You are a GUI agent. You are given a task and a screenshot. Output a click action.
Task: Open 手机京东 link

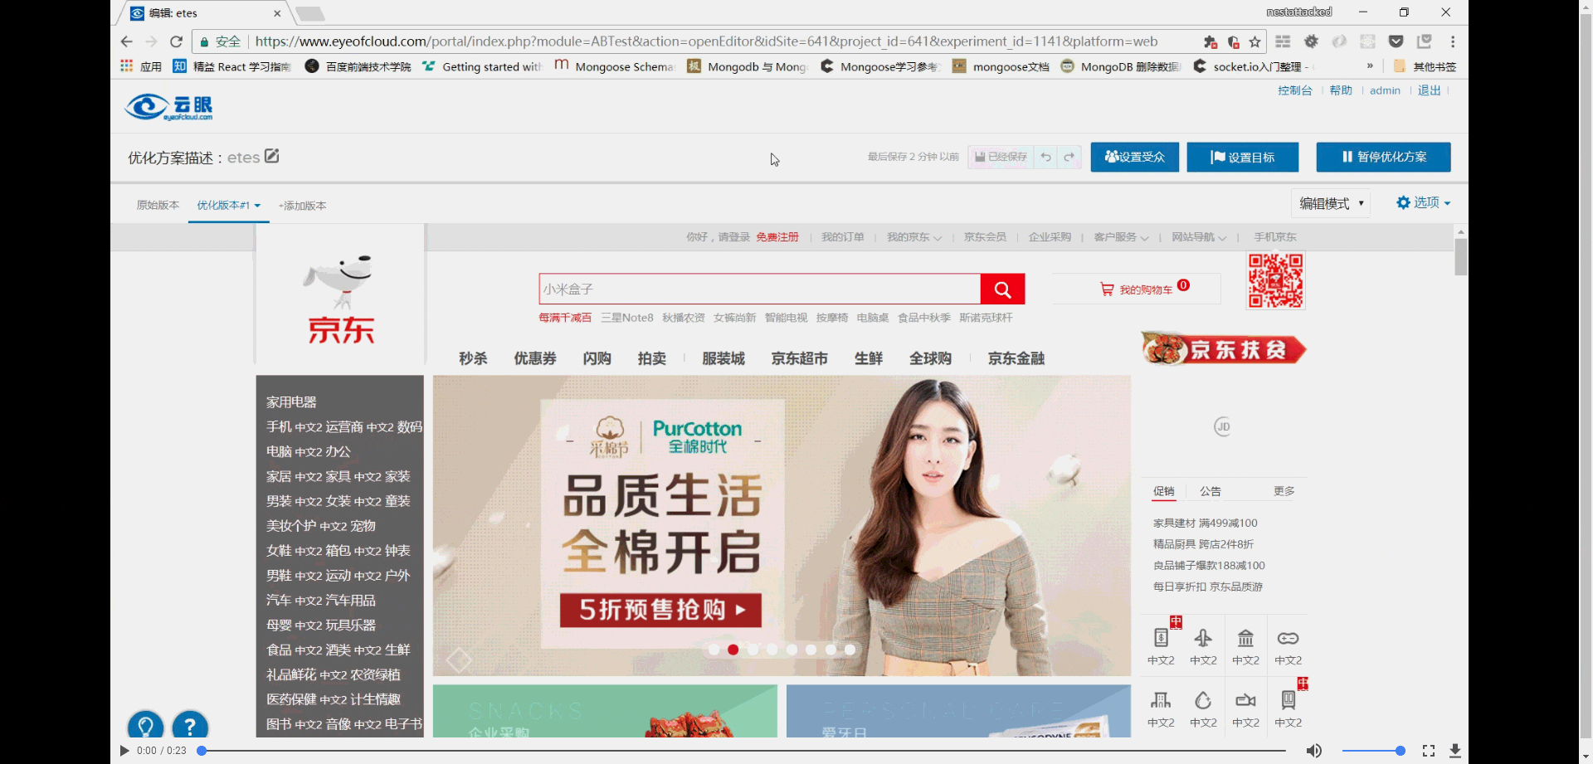[1275, 237]
